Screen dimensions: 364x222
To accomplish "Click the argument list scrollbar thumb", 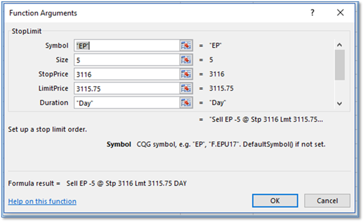I will [340, 65].
